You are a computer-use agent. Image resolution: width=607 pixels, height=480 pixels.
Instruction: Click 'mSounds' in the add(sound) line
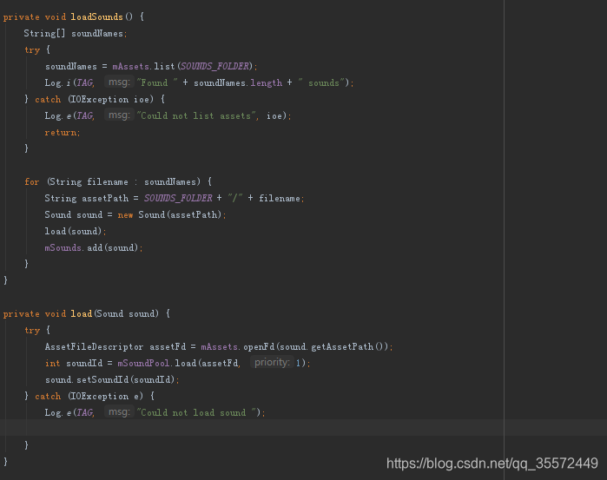click(x=63, y=247)
